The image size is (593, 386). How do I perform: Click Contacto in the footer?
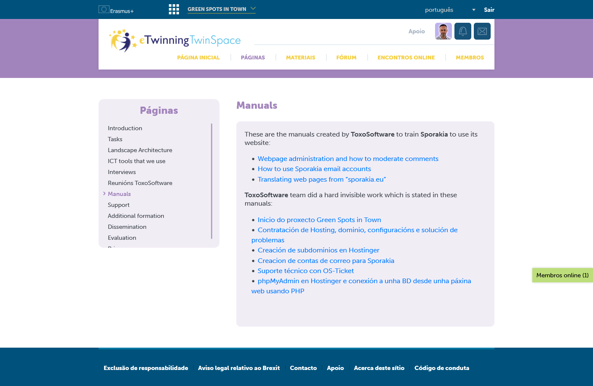[x=303, y=368]
